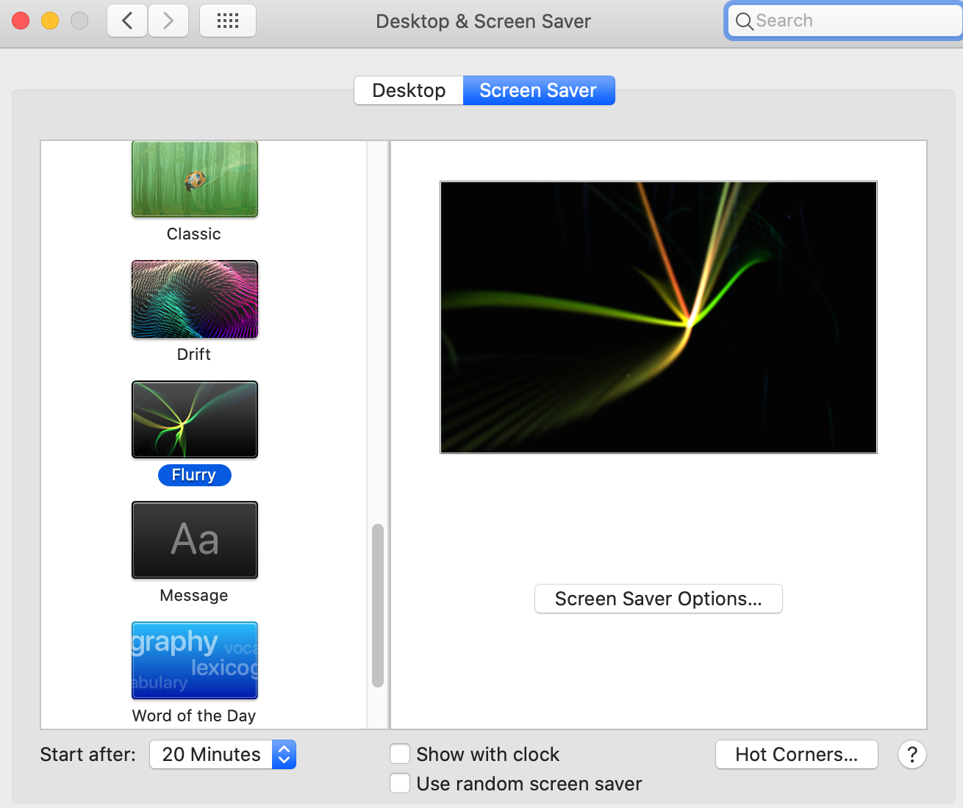Screen dimensions: 963x808
Task: Select the Classic screen saver thumbnail
Action: 194,178
